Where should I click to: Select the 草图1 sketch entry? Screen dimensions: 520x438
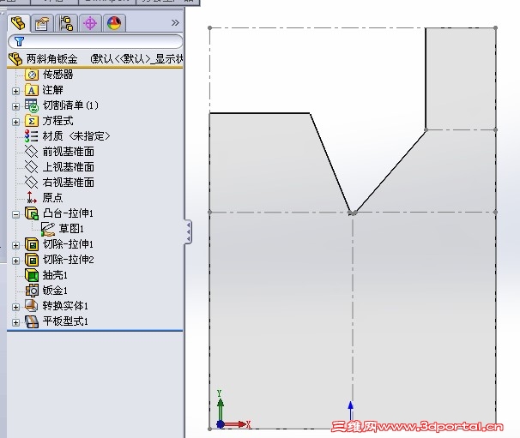click(71, 229)
